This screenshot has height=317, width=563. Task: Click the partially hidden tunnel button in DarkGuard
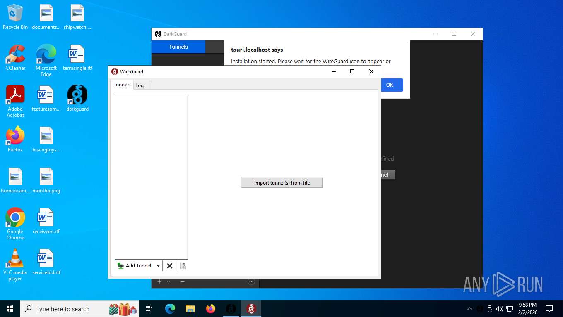(388, 175)
